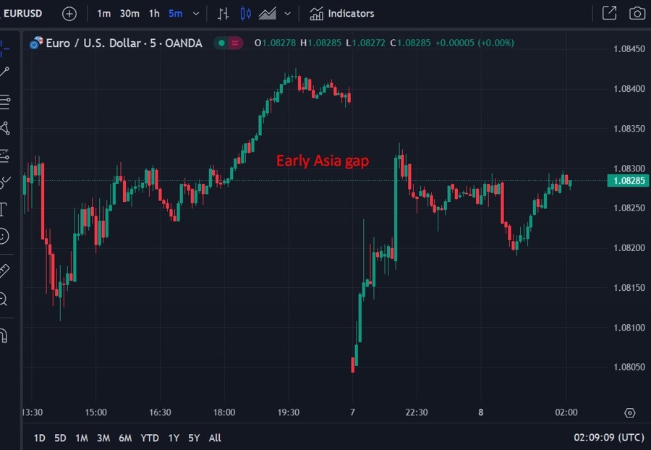
Task: Click the +0.00005 (+0.00%) change value
Action: (475, 43)
